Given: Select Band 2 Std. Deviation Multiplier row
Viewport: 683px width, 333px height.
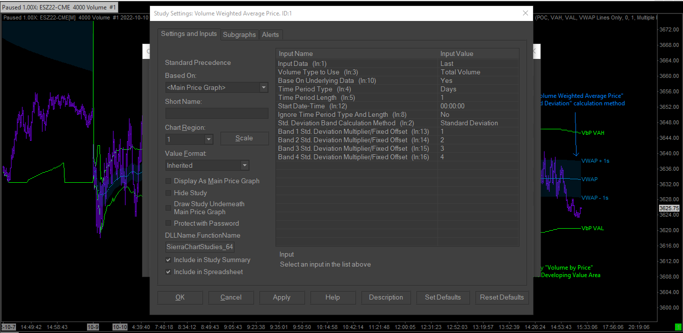Looking at the screenshot, I should pyautogui.click(x=397, y=140).
